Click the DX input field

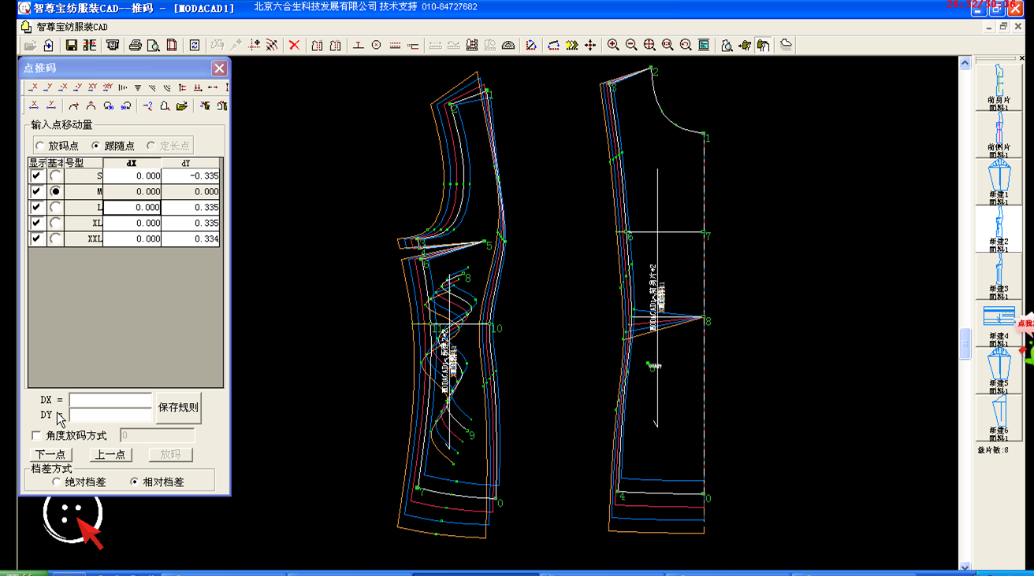(110, 401)
